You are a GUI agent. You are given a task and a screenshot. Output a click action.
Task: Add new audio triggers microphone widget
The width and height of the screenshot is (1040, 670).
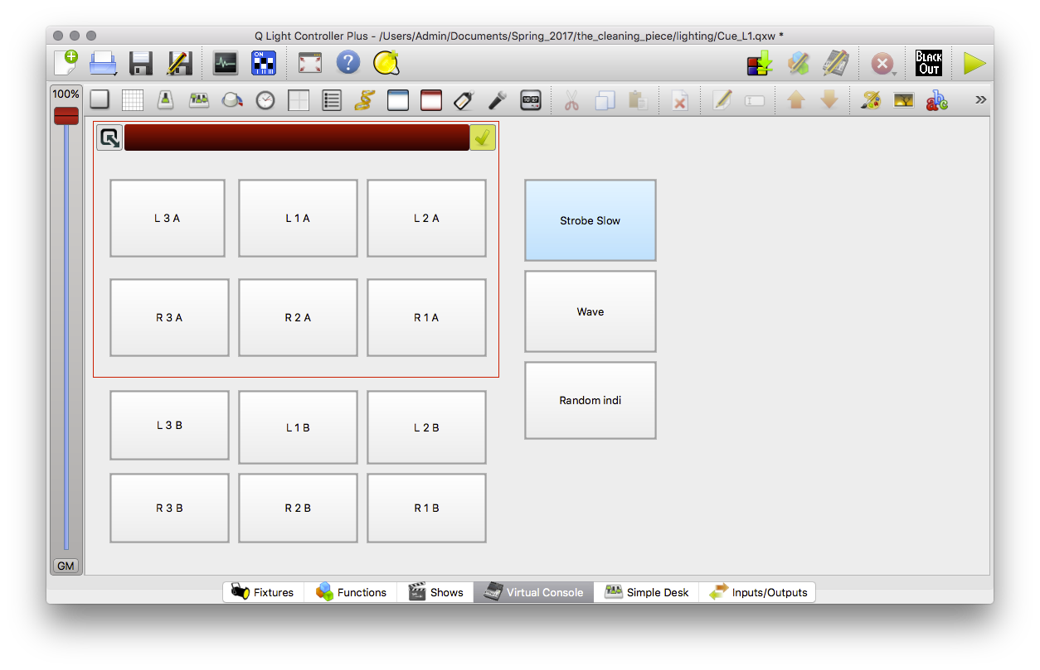tap(498, 100)
